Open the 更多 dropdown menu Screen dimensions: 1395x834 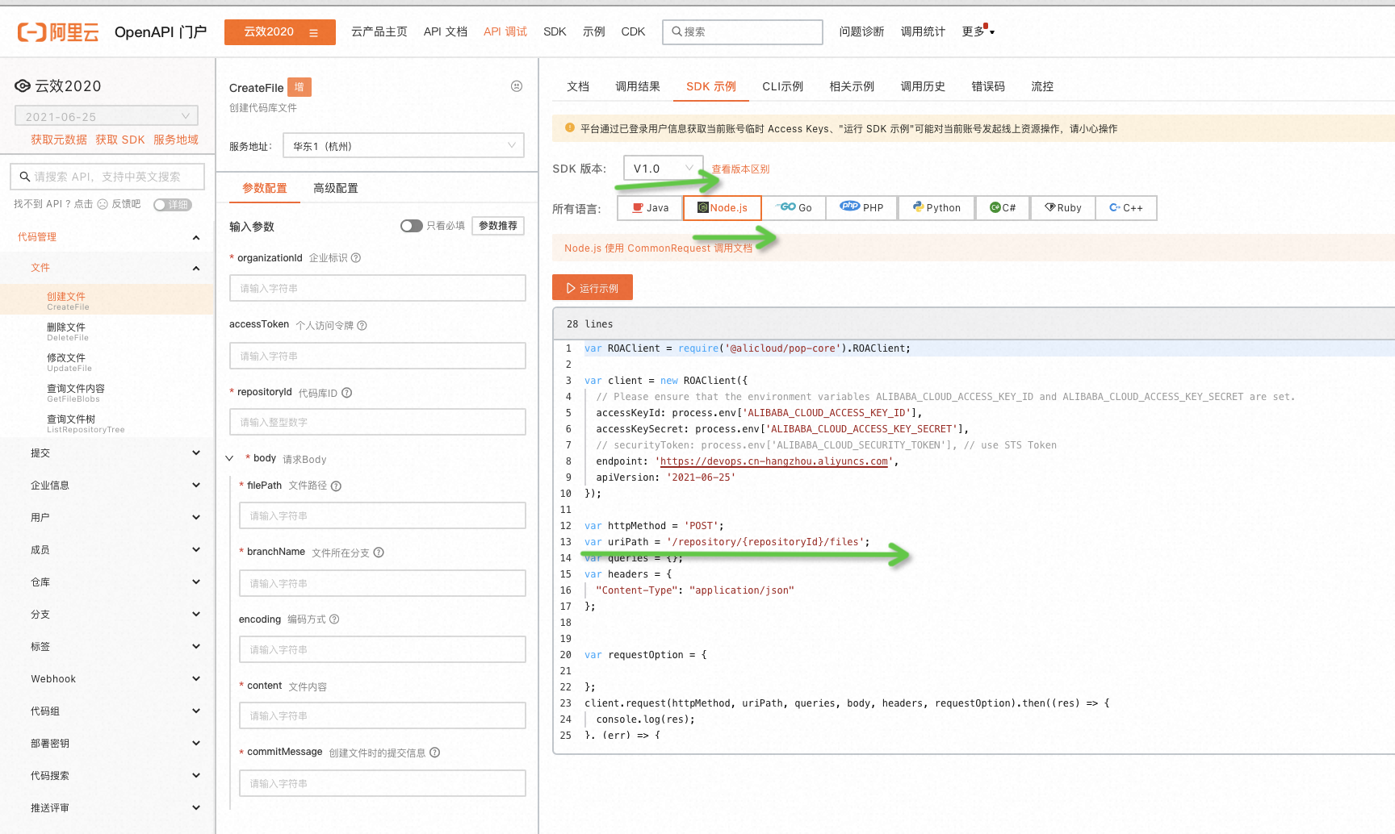[978, 31]
